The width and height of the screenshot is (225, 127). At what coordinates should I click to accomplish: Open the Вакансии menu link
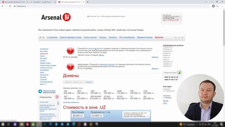159,37
